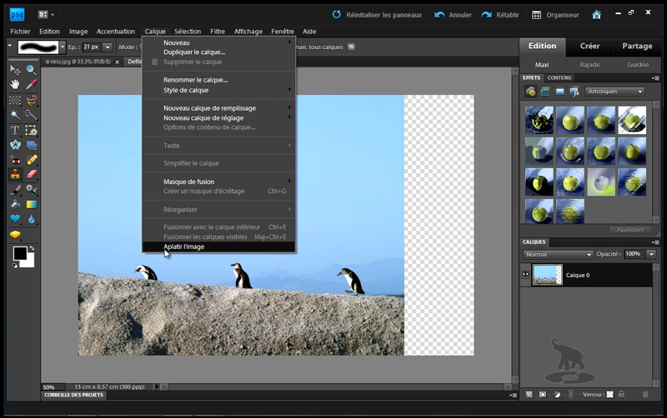Select the Magic Wand tool
667x418 pixels.
coord(15,115)
